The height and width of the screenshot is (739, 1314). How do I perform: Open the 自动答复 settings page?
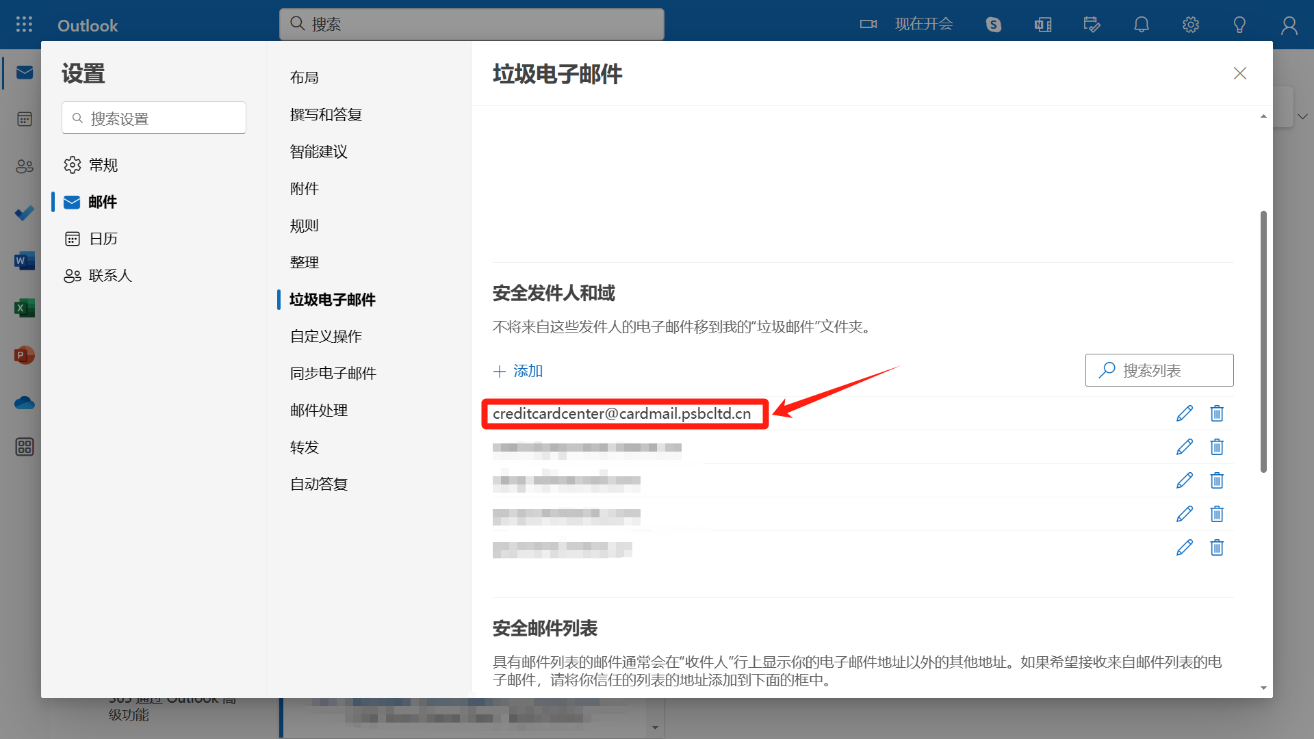coord(319,484)
